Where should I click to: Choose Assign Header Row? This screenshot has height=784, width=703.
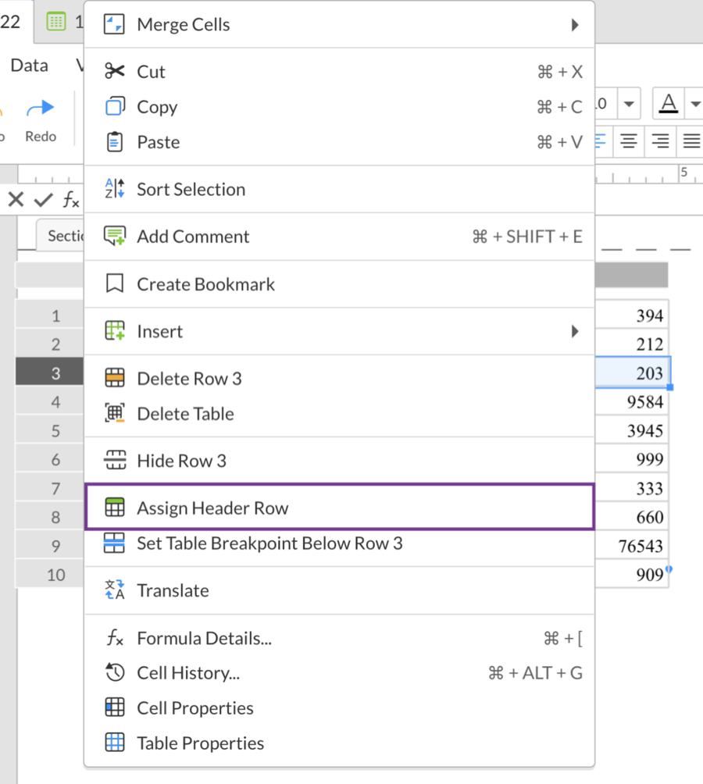212,508
